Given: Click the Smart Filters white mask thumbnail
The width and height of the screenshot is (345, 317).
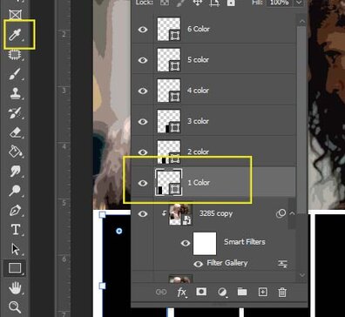Looking at the screenshot, I should [x=205, y=243].
